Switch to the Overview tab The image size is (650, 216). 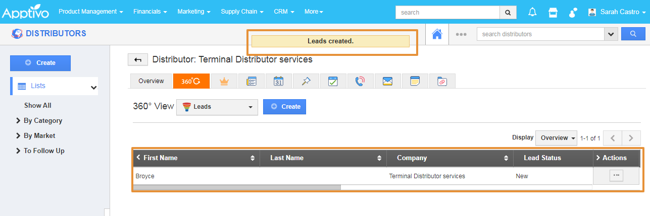click(151, 81)
